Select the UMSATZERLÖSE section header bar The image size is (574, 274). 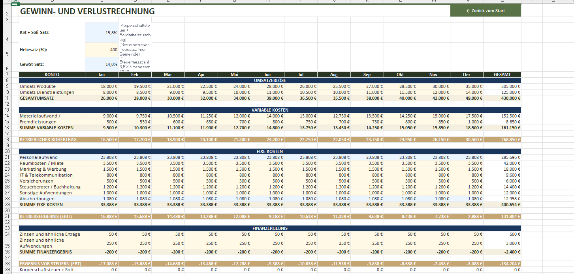(270, 80)
